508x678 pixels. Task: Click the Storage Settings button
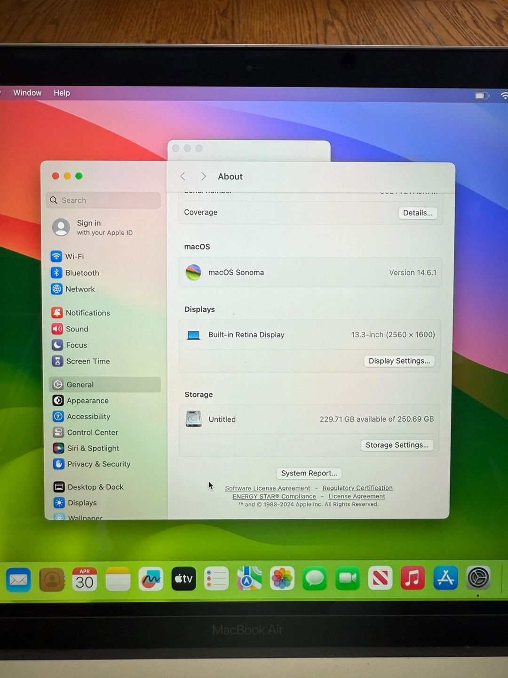397,445
